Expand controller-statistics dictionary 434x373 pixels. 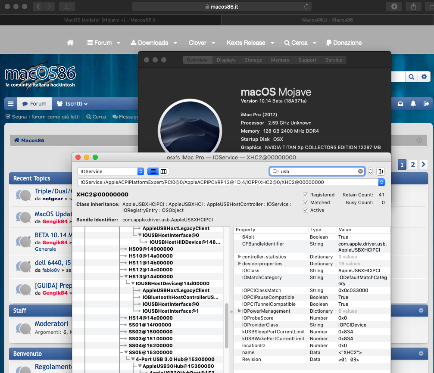[239, 257]
